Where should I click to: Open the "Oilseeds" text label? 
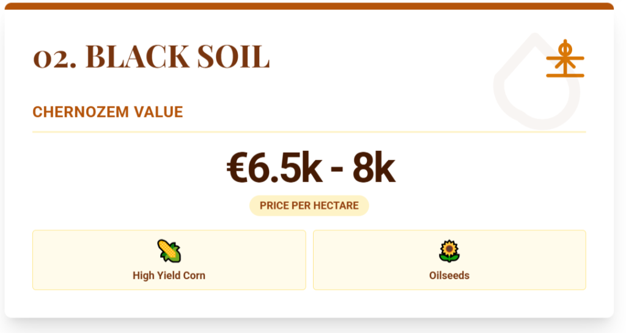tap(449, 276)
